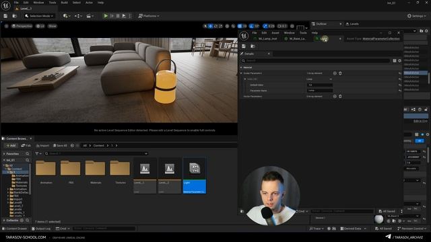The height and width of the screenshot is (242, 431).
Task: Open the viewport layout grid dropdown
Action: coord(302,27)
